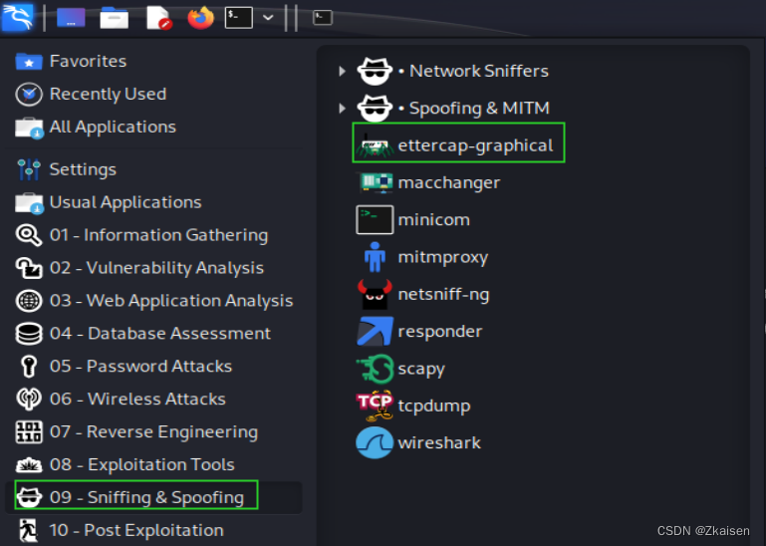Click the desktop workspace icon in the panel
Screen dimensions: 766x546
pyautogui.click(x=71, y=18)
